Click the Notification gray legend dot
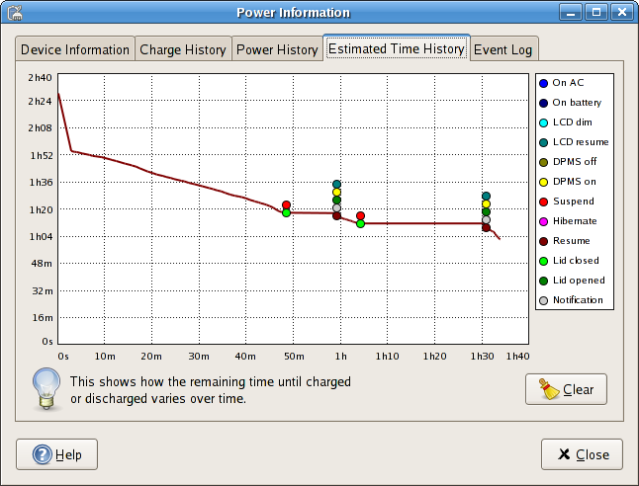The height and width of the screenshot is (486, 639). 544,300
